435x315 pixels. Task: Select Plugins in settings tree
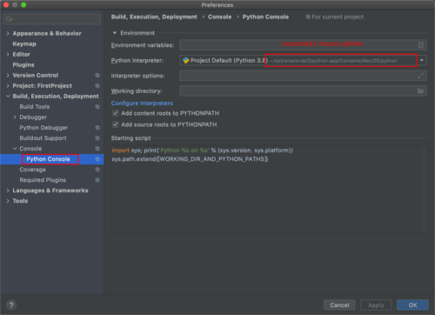(x=23, y=65)
